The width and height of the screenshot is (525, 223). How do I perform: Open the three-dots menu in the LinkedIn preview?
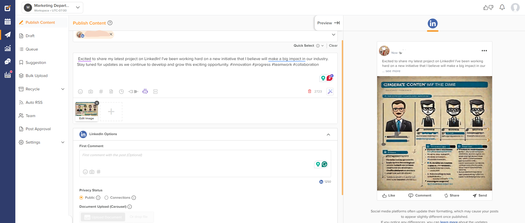point(484,50)
